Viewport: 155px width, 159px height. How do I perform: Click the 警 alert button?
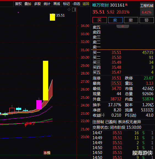point(147,20)
